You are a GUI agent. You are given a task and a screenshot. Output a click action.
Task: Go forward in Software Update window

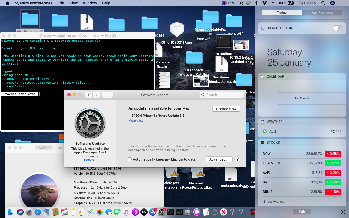click(x=96, y=95)
